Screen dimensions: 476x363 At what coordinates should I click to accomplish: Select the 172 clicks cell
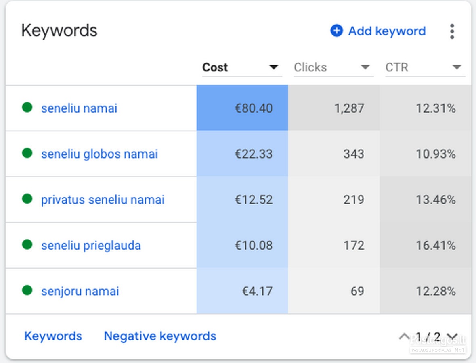point(334,245)
